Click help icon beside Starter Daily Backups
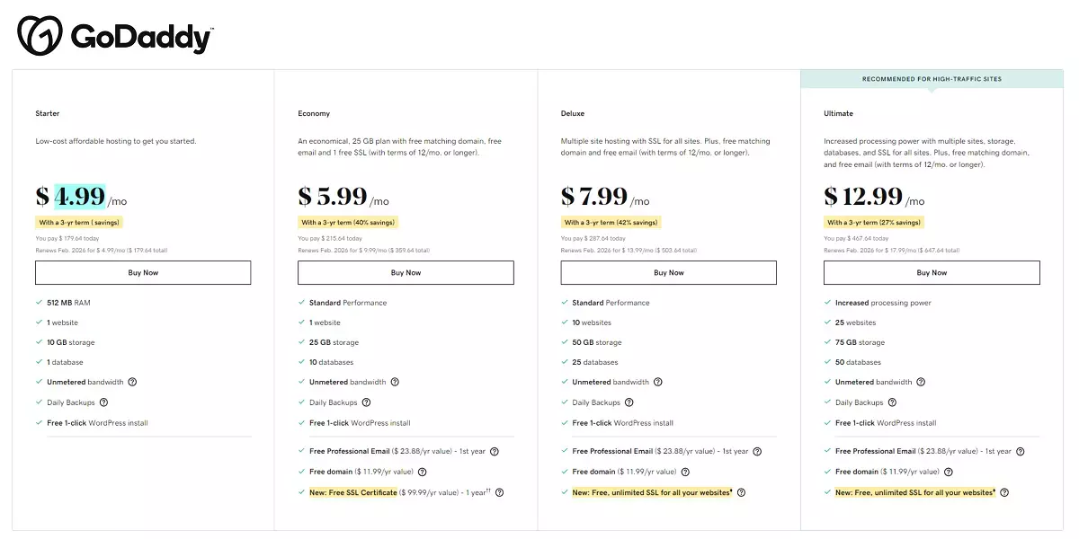Screen dimensions: 1079x539 tap(103, 402)
